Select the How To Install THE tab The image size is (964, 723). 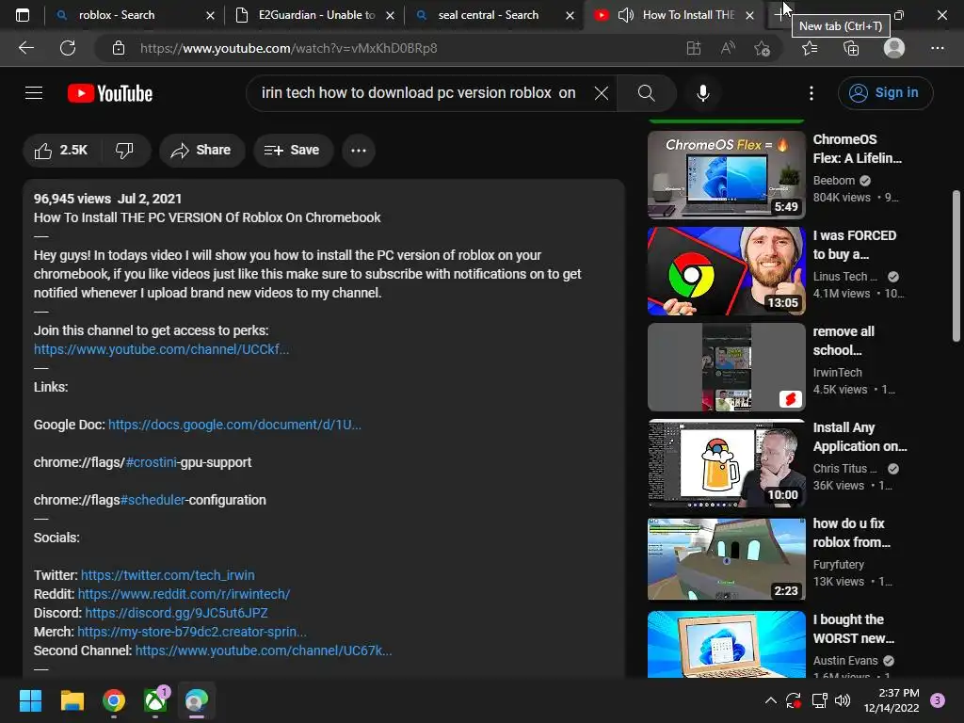tap(674, 15)
